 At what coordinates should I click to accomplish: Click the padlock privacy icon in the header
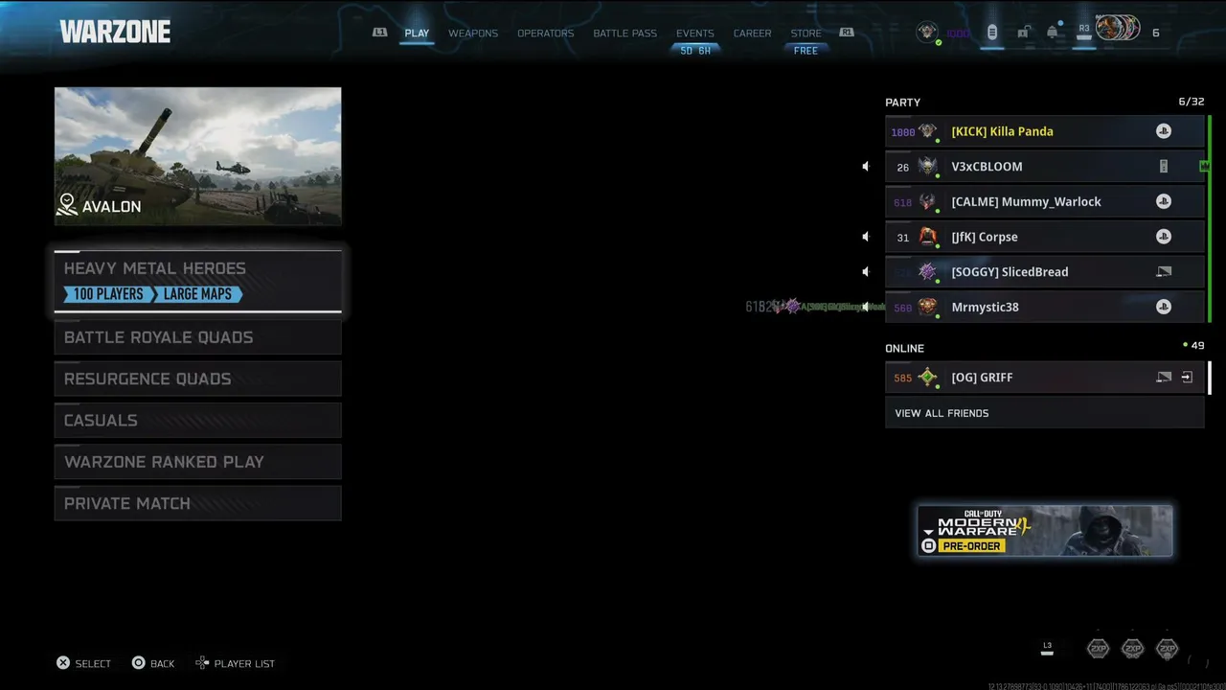1023,33
